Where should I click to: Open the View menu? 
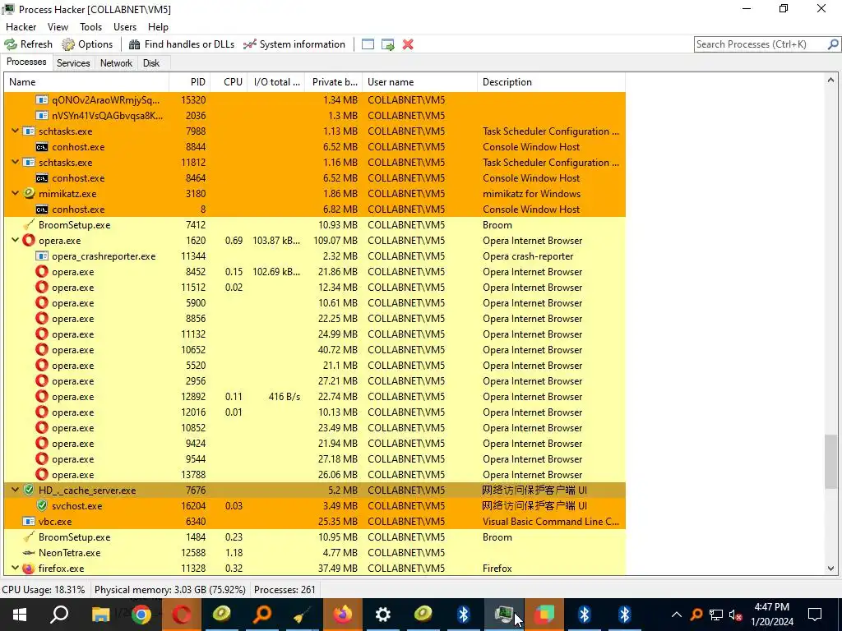click(x=58, y=27)
